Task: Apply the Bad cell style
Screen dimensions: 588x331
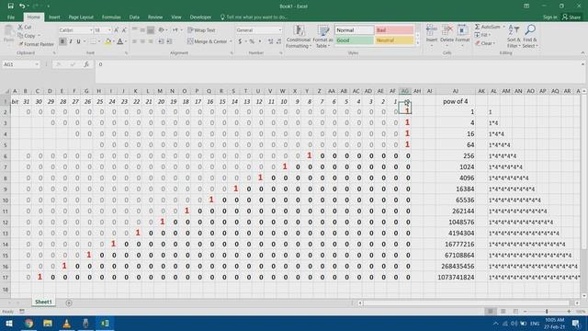Action: (394, 30)
